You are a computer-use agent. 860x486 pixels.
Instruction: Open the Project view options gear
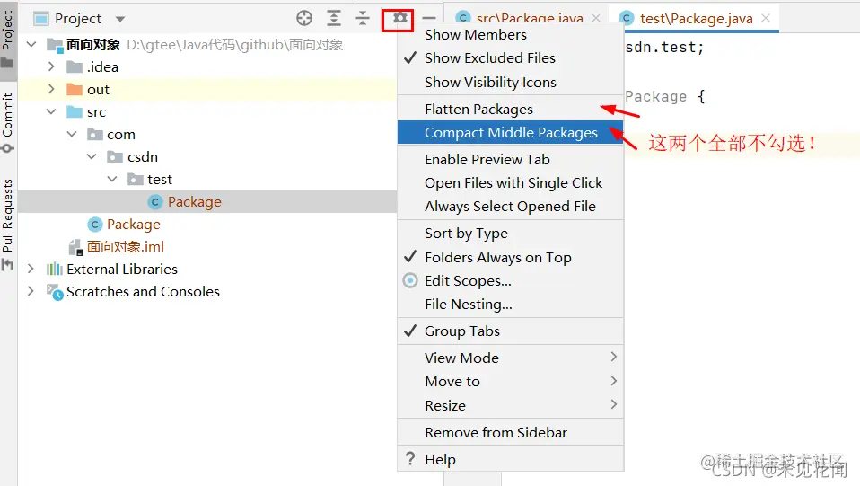pyautogui.click(x=399, y=18)
